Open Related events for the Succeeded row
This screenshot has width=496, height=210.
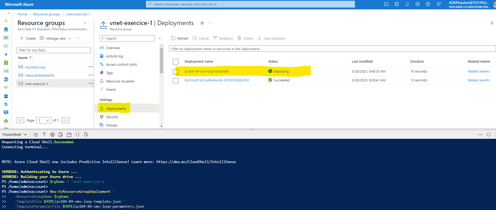pos(479,80)
